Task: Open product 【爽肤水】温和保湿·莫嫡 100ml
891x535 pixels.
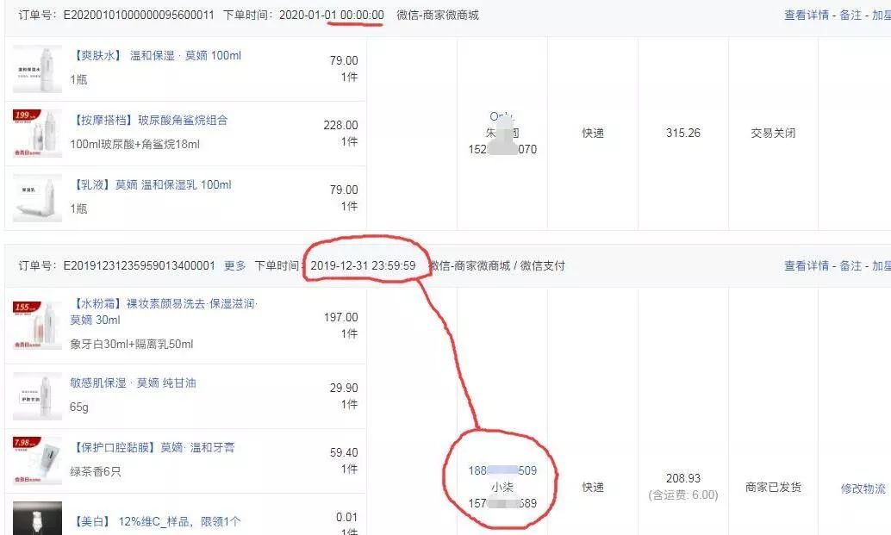Action: tap(155, 56)
